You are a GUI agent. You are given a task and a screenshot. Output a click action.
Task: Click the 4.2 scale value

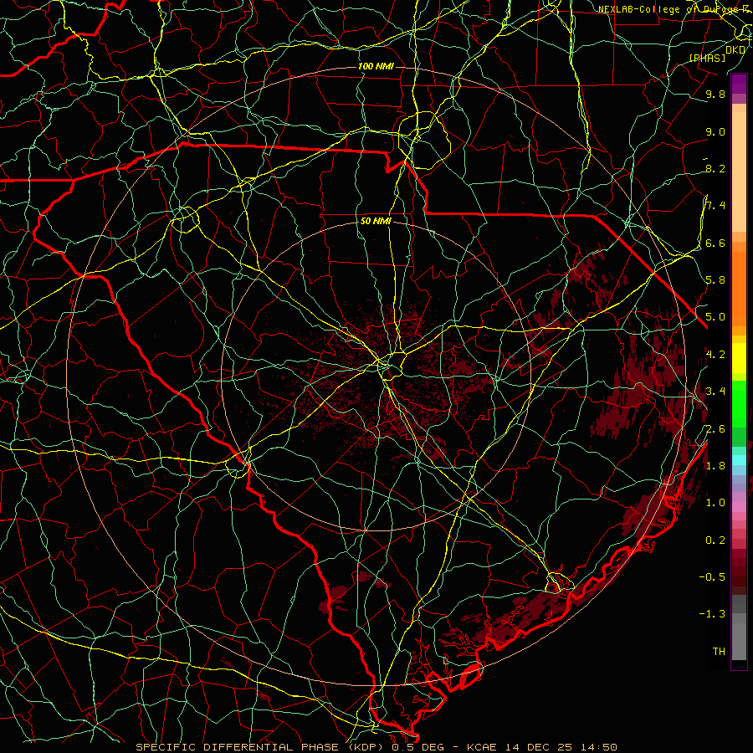tap(715, 355)
